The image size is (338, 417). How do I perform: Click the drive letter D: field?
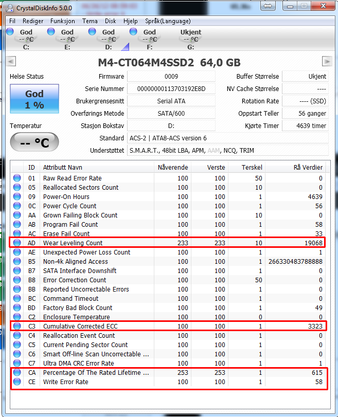(171, 126)
